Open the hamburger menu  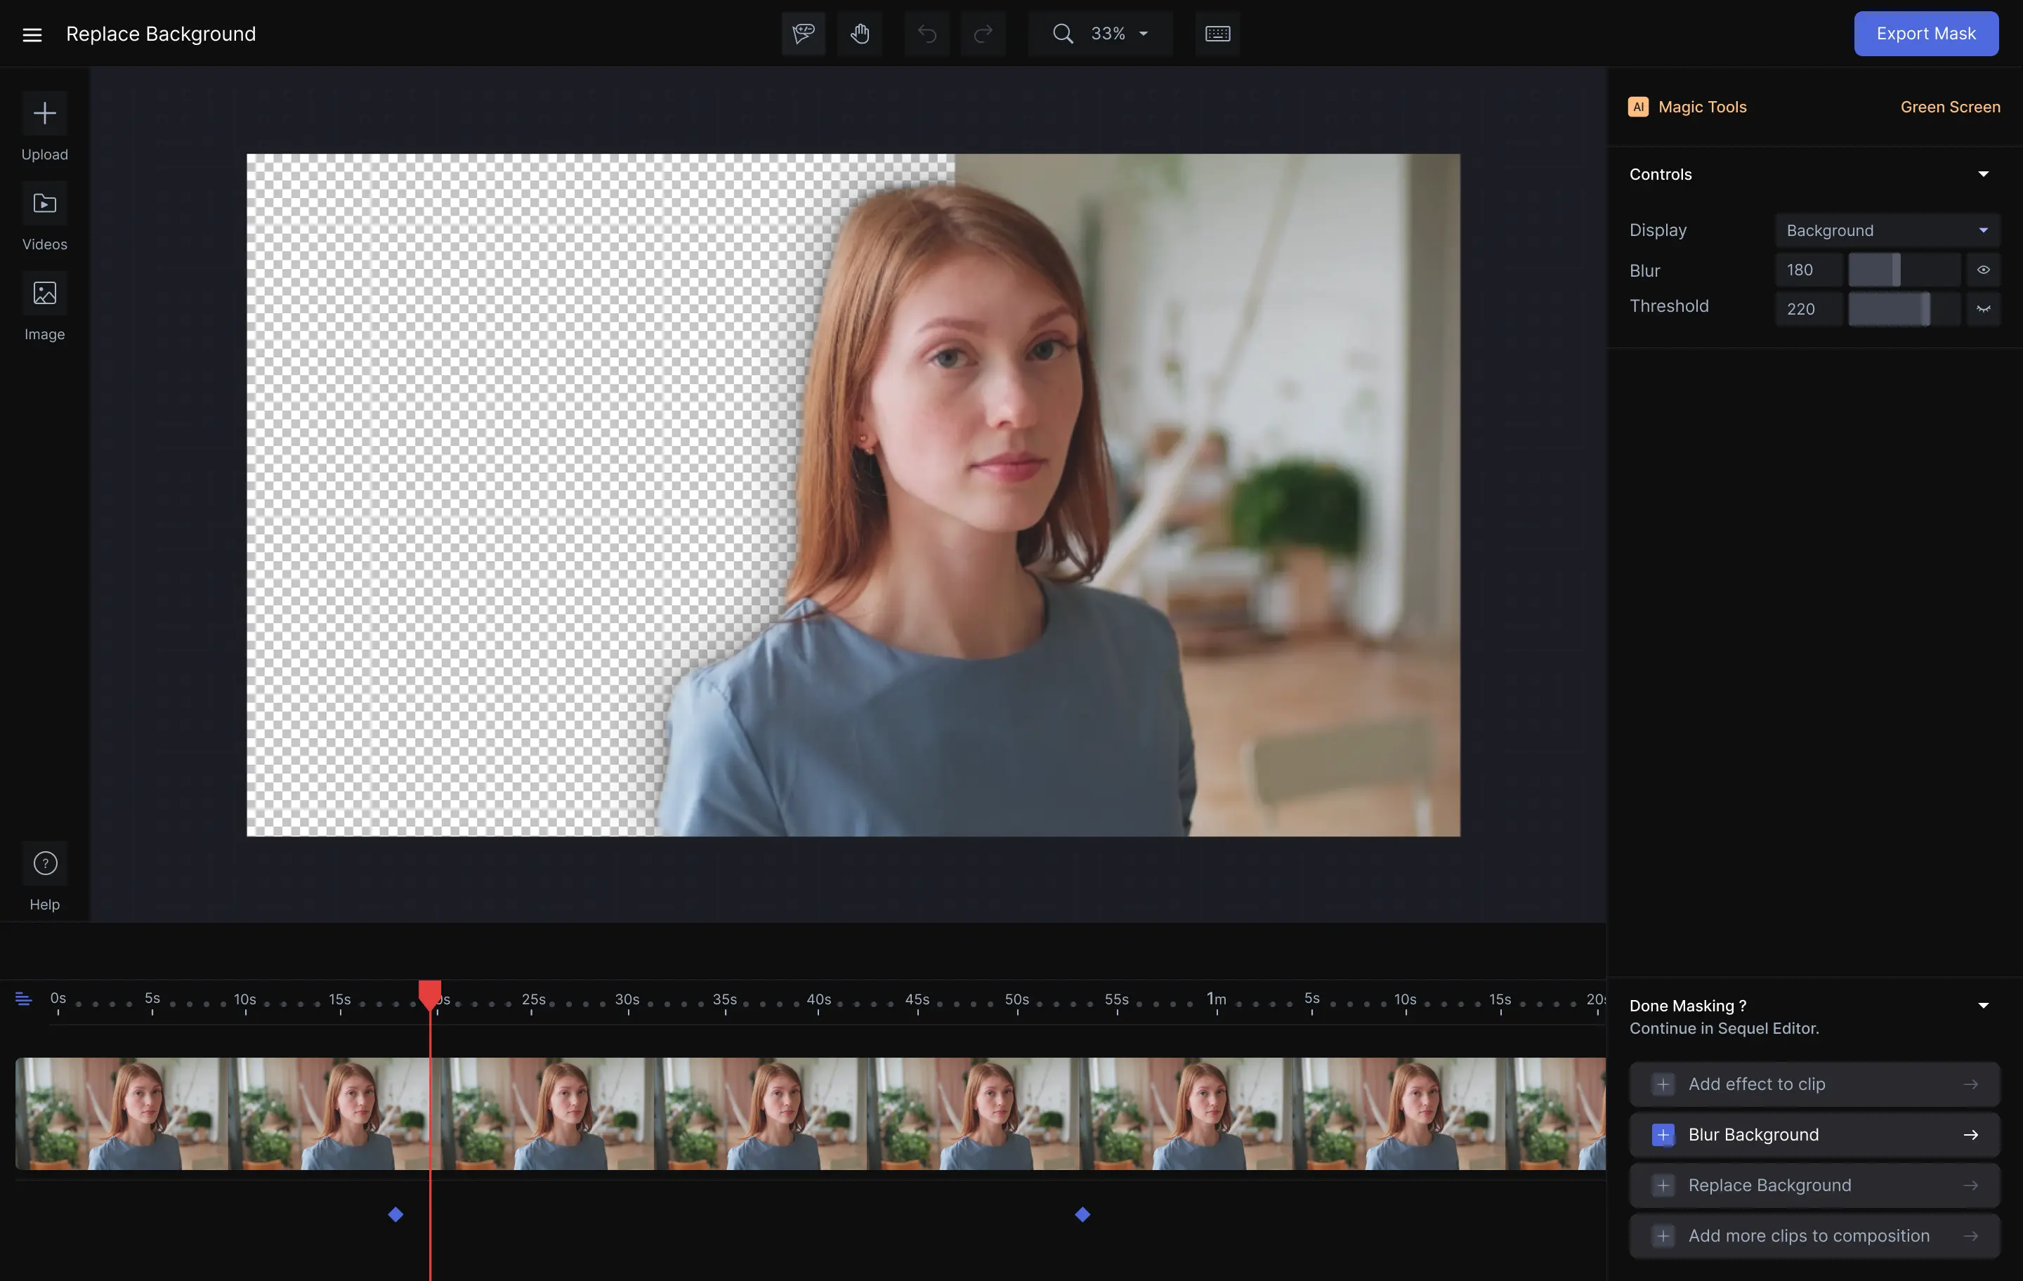[x=32, y=34]
